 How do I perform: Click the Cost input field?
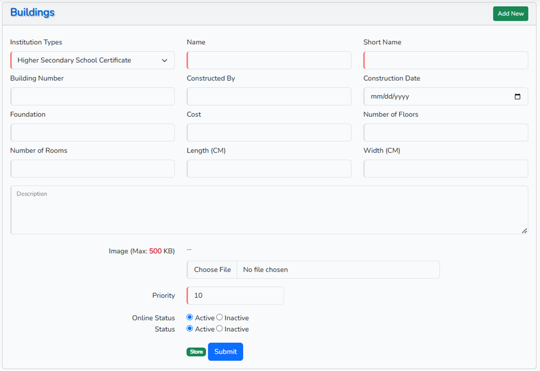269,132
